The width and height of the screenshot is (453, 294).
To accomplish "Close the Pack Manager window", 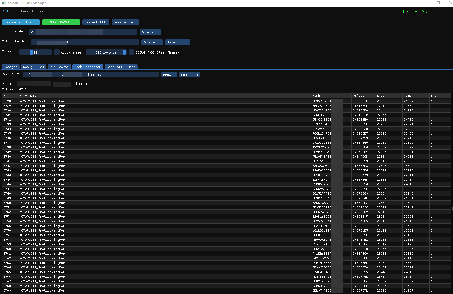I will [x=451, y=3].
